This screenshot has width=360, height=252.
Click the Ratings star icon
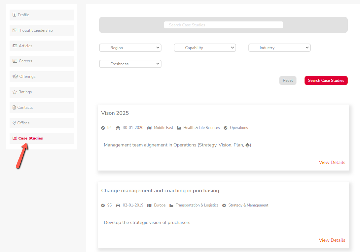(15, 92)
